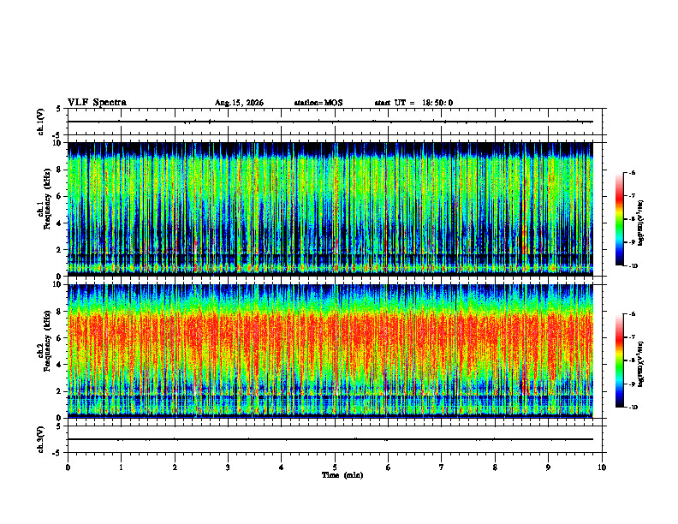Image resolution: width=678 pixels, height=524 pixels.
Task: Click time axis tick label "3"
Action: tap(228, 467)
